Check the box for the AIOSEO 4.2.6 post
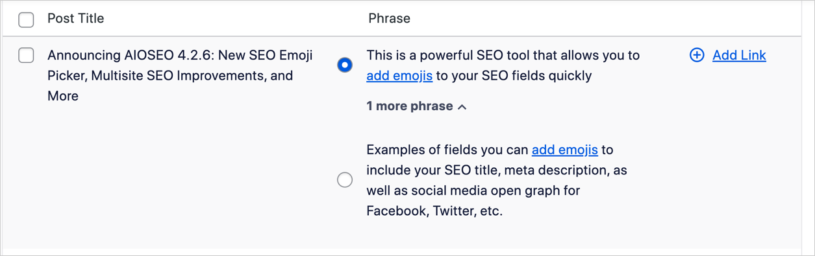 26,55
